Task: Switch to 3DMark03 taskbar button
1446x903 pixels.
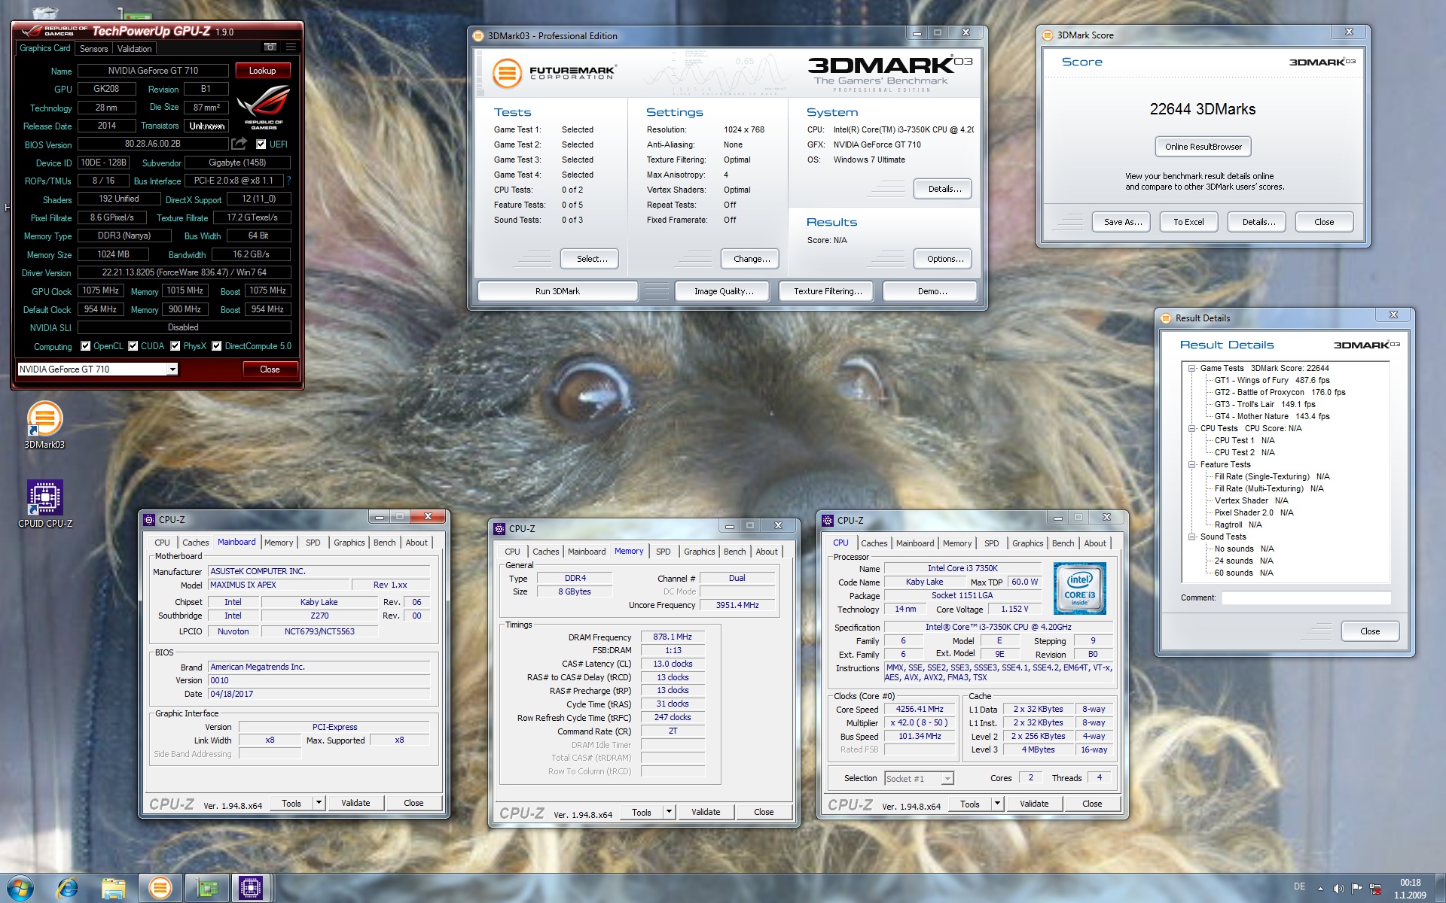Action: click(160, 888)
